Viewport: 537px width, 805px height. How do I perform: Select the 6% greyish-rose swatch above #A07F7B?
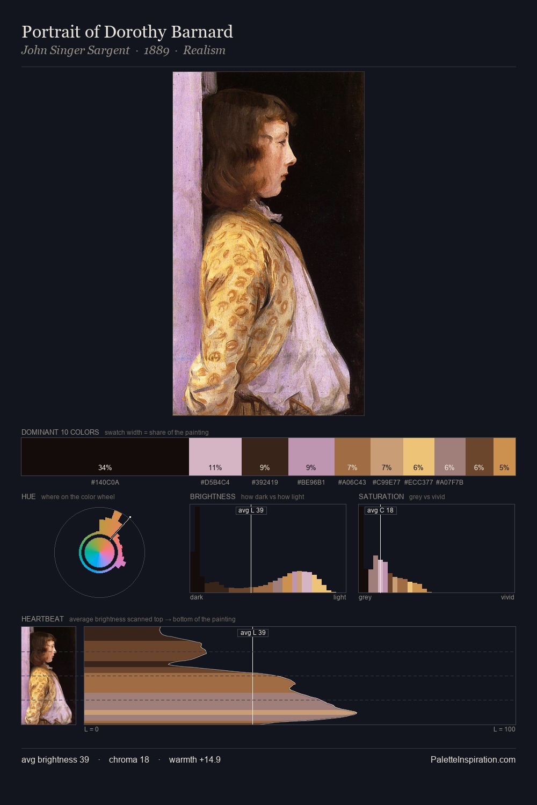point(450,457)
